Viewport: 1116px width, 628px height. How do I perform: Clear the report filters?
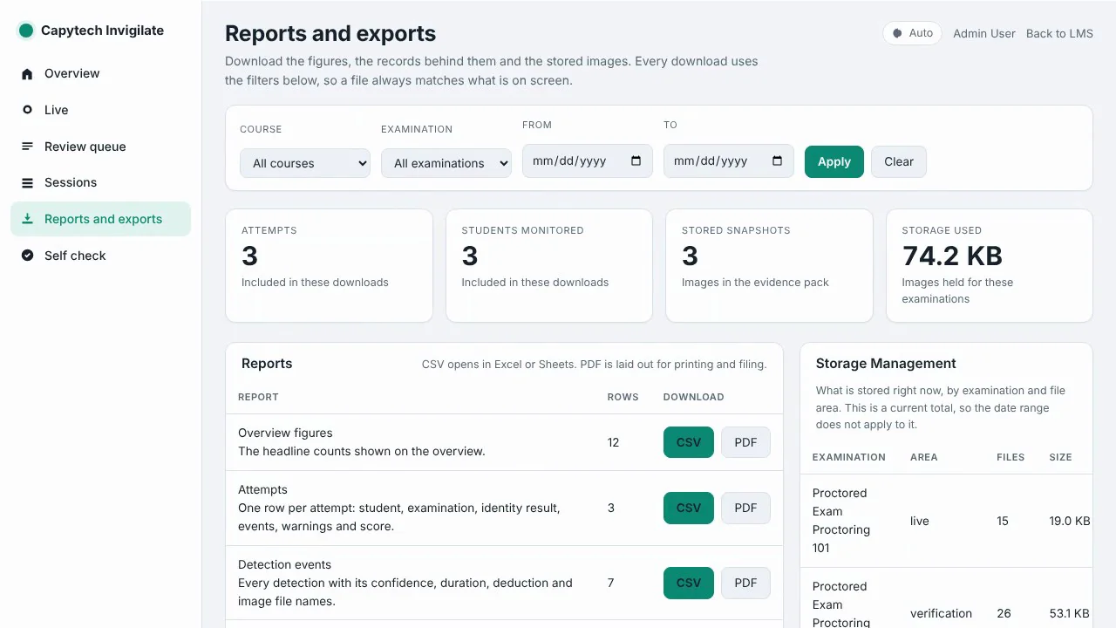tap(899, 161)
